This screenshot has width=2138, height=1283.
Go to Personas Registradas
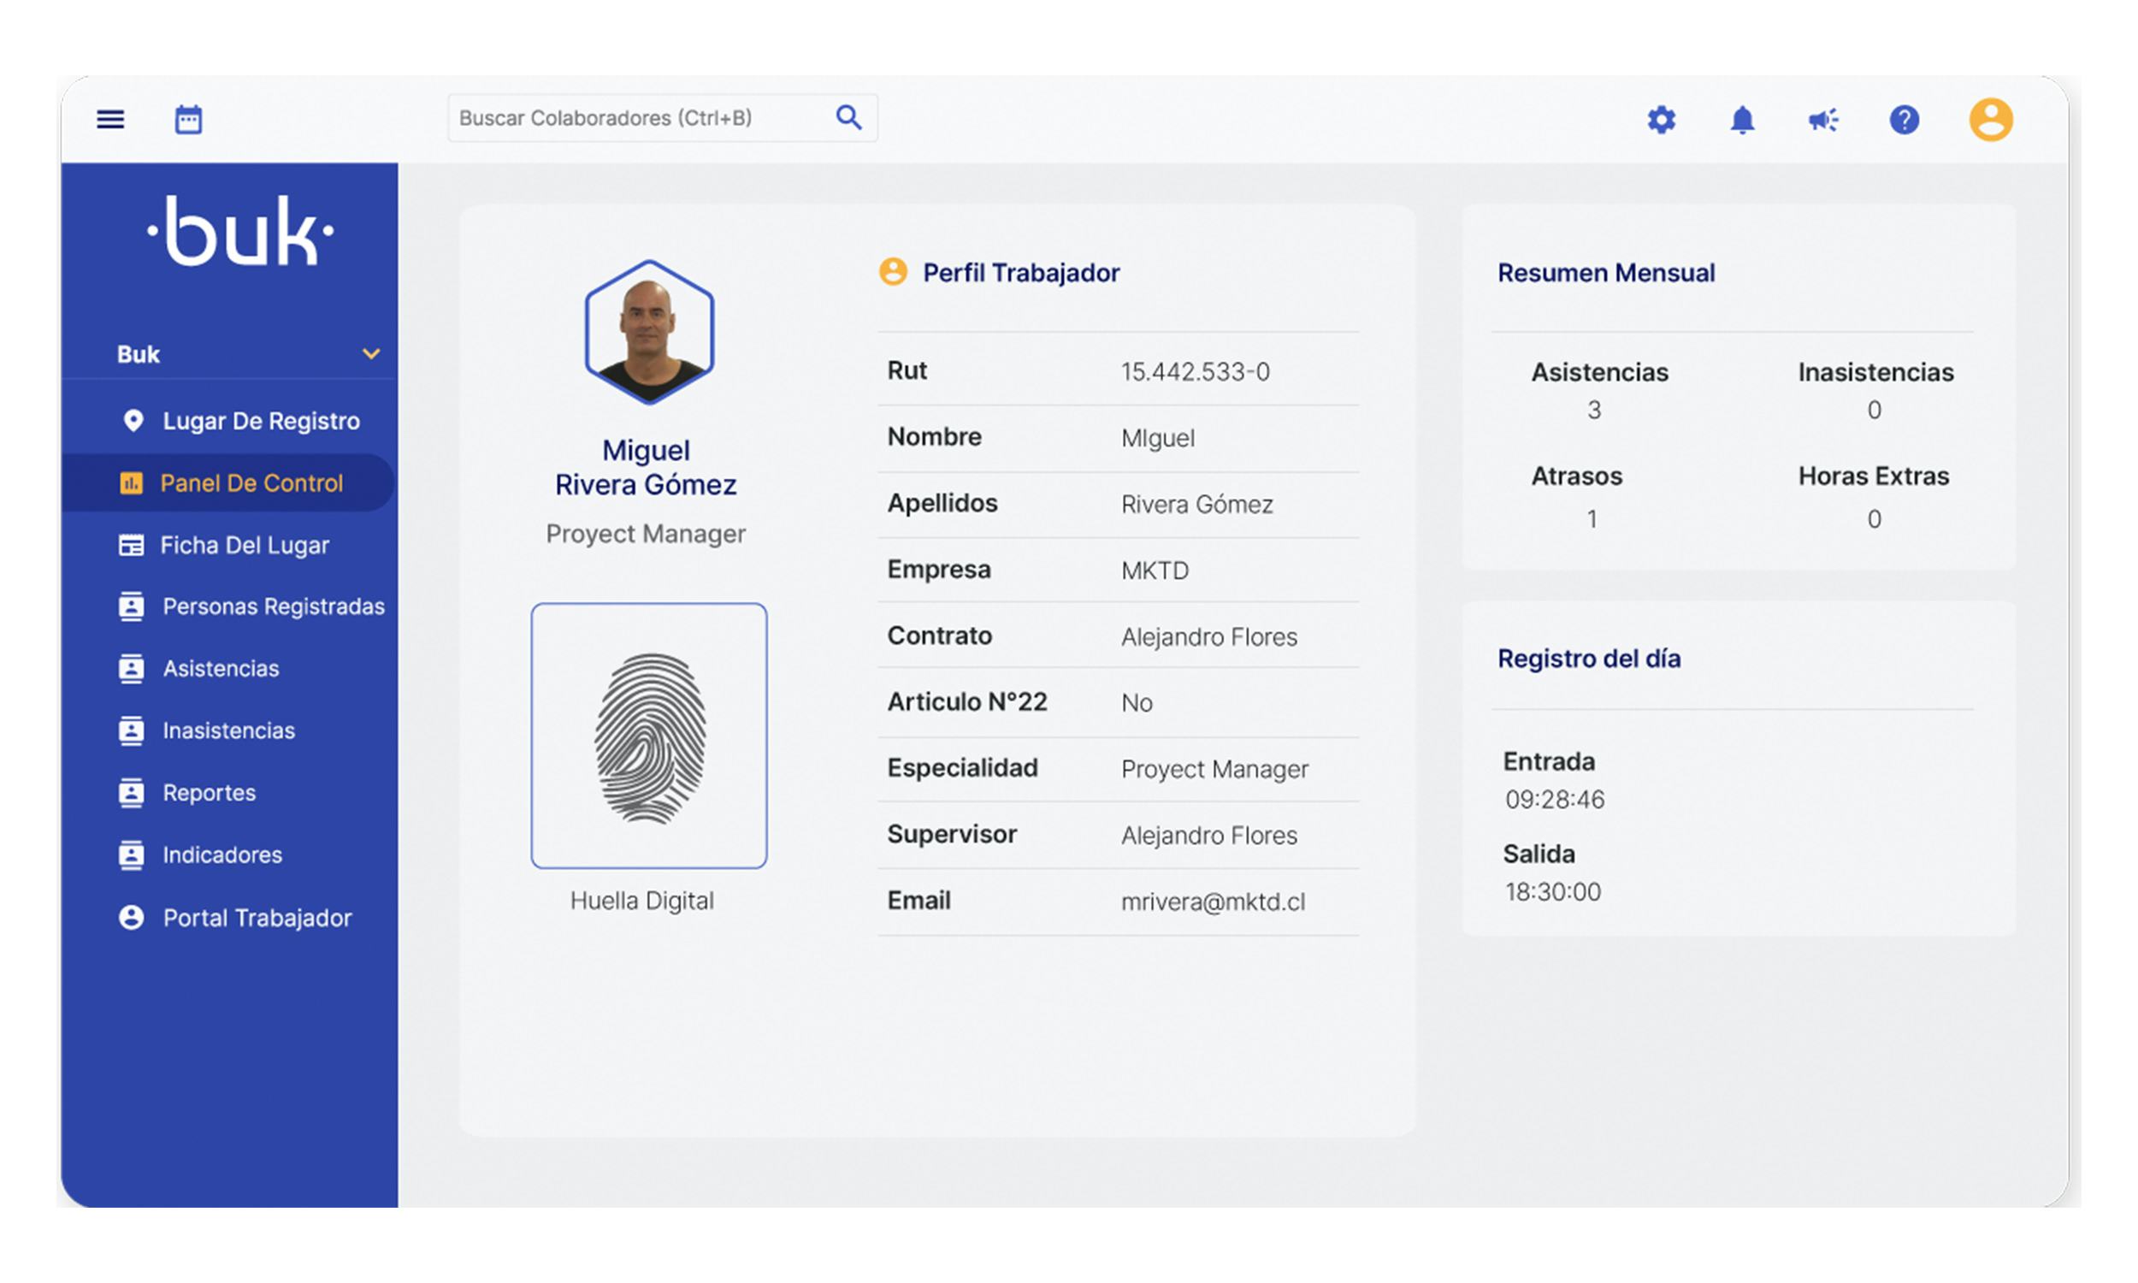272,607
